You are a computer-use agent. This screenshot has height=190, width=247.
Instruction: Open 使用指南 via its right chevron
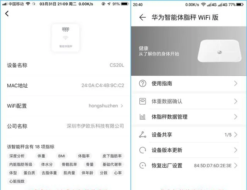tap(236, 83)
